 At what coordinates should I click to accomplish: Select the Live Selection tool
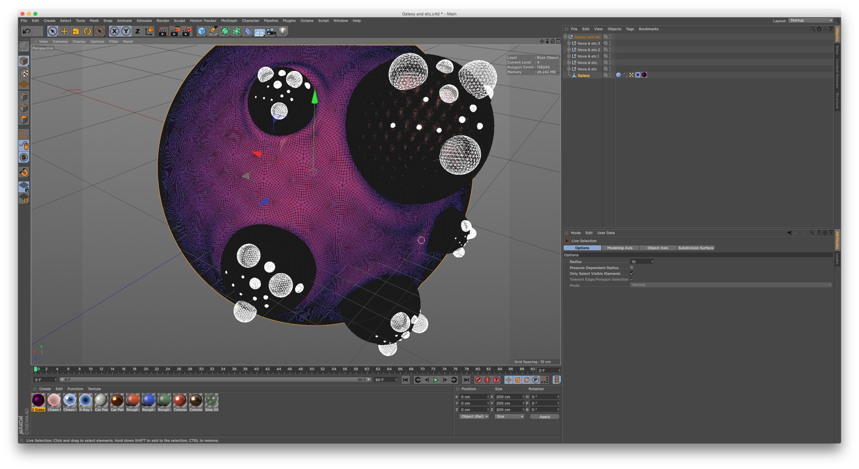[x=52, y=31]
